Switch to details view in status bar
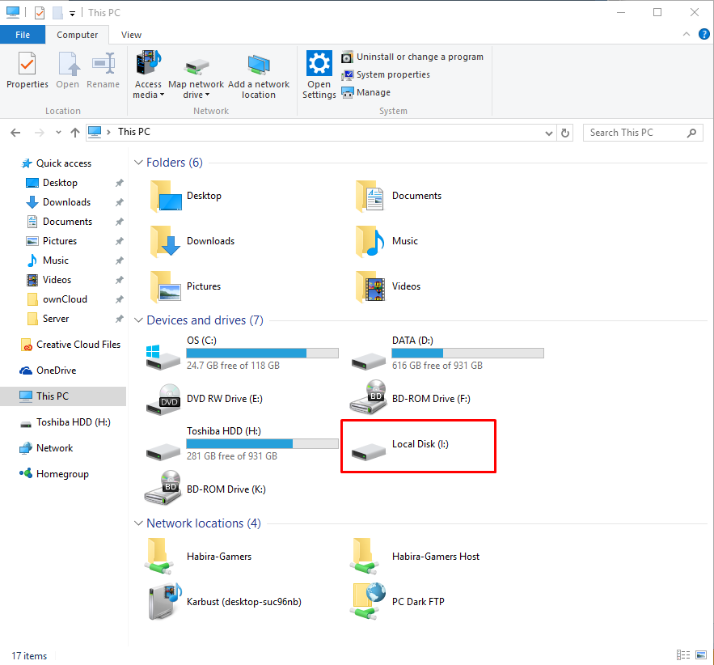 (x=683, y=655)
